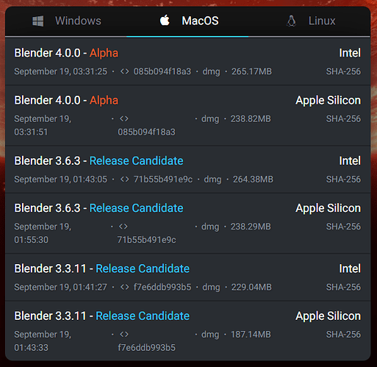Click commit icon in Blender 3.3.11 Intel row
377x367 pixels.
point(124,288)
